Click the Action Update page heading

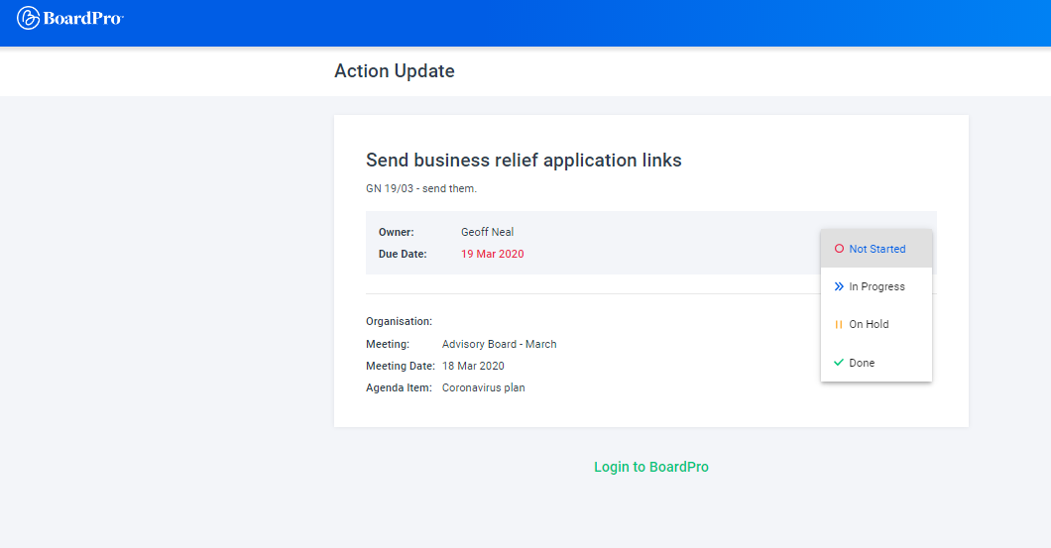click(395, 71)
